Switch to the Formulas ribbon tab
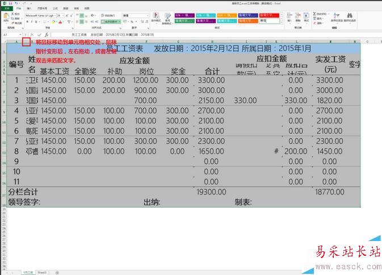This screenshot has height=275, width=382. [x=55, y=8]
